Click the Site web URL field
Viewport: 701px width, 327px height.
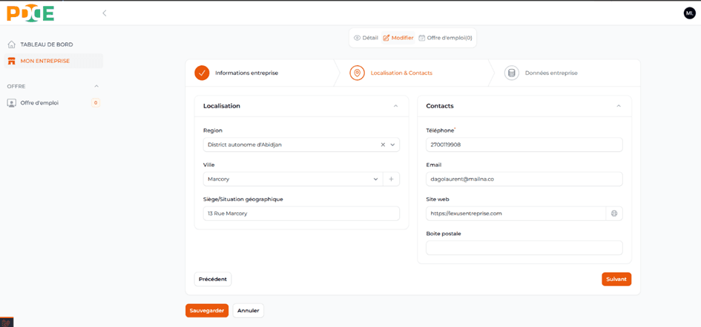click(516, 214)
